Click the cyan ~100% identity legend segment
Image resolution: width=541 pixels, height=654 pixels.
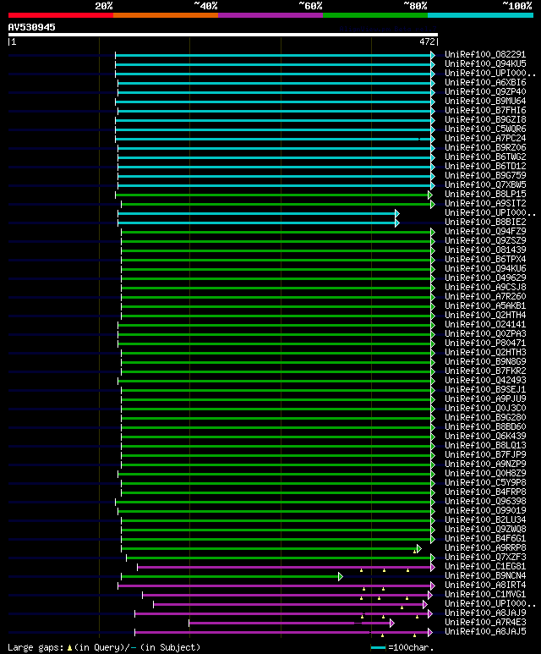click(x=481, y=15)
